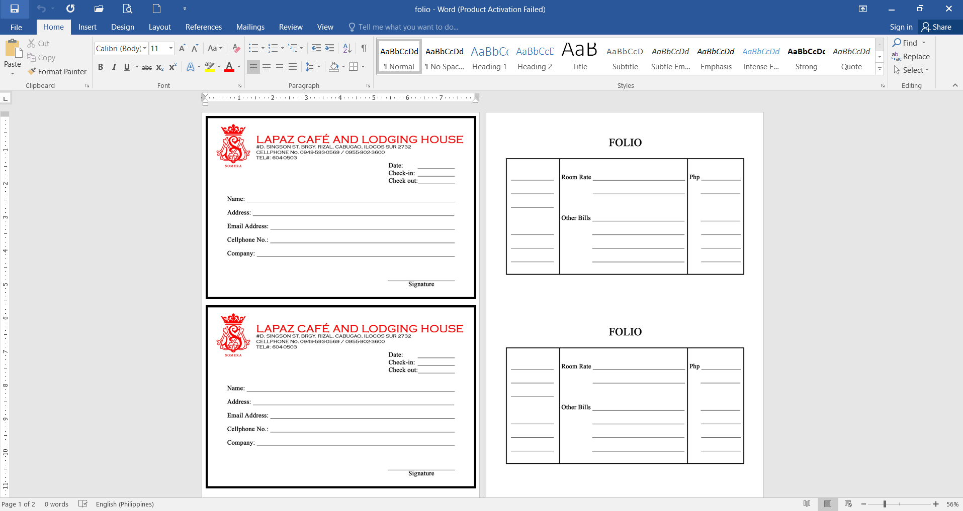Toggle Bold formatting

click(x=101, y=67)
